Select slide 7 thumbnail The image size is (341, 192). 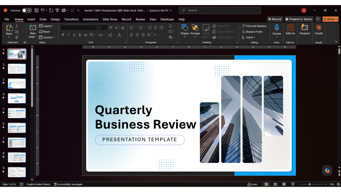click(x=17, y=142)
